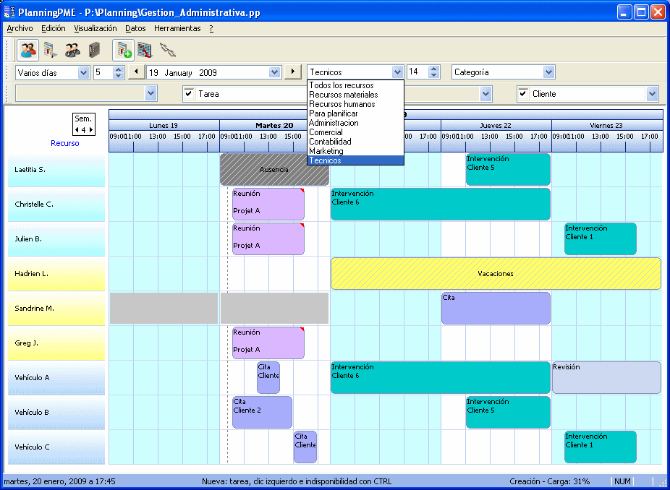This screenshot has height=490, width=670.
Task: Click the colored people resources toolbar icon
Action: pos(27,50)
